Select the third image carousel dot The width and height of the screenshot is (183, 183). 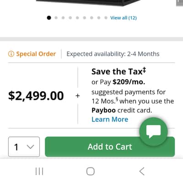point(63,18)
